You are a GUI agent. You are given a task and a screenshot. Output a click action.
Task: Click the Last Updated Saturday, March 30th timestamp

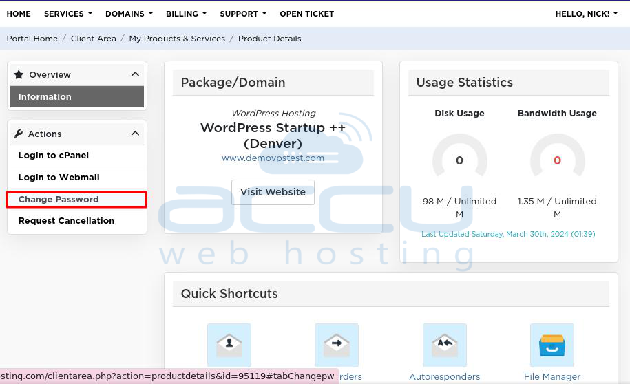click(508, 234)
